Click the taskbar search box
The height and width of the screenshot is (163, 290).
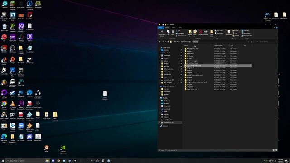point(25,161)
